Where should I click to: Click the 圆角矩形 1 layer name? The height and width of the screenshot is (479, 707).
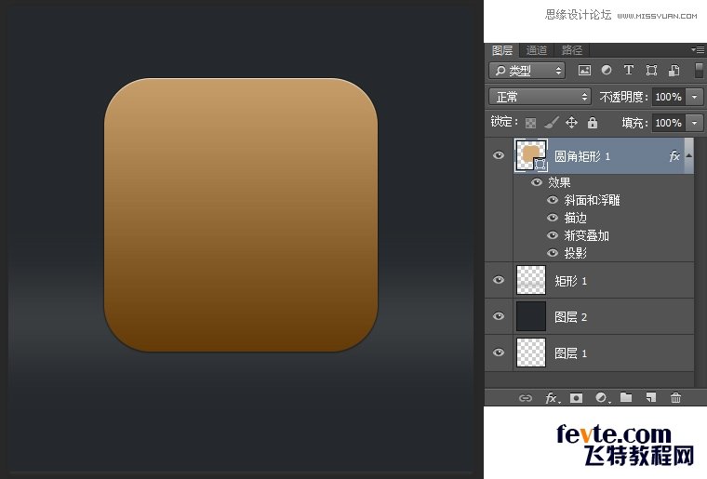coord(582,156)
